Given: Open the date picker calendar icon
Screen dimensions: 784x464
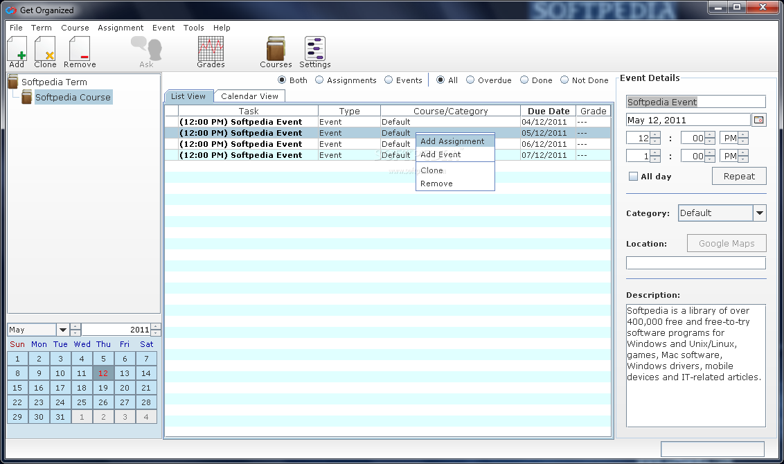Looking at the screenshot, I should (x=759, y=120).
